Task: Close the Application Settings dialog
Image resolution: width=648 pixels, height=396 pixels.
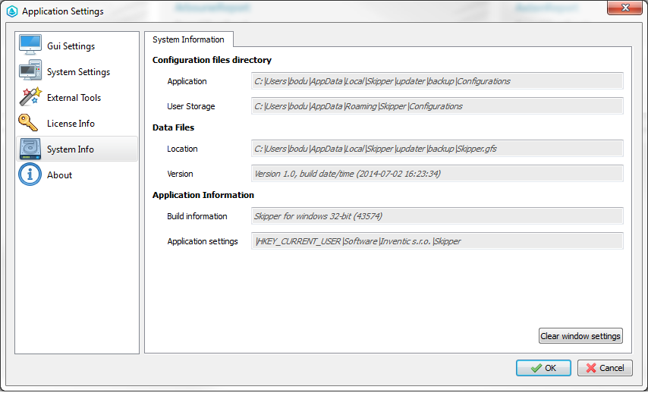Action: click(625, 8)
